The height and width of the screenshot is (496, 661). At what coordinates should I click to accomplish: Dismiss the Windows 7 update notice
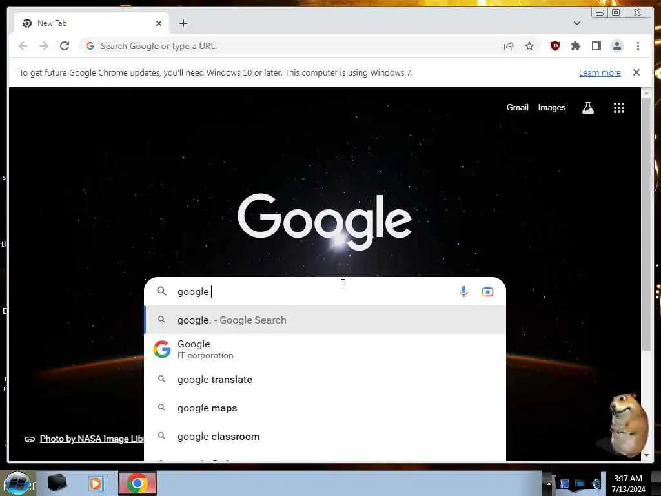click(636, 72)
